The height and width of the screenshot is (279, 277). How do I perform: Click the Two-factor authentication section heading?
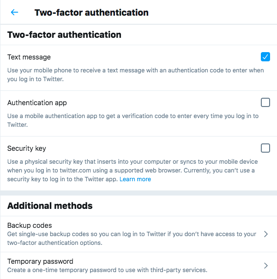pos(64,35)
